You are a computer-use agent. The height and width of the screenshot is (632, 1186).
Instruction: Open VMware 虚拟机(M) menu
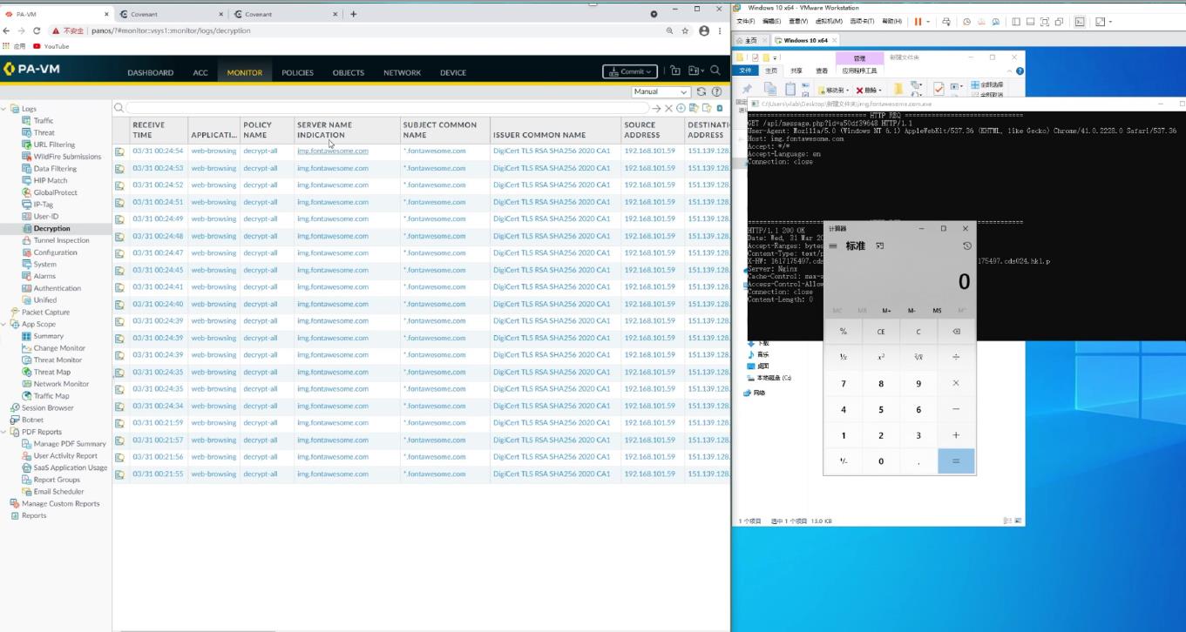(829, 21)
